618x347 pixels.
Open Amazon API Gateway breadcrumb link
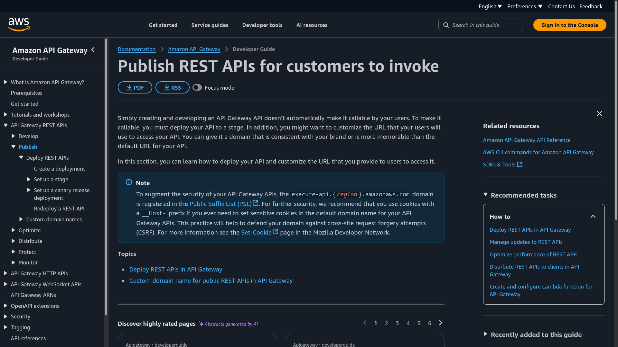click(x=194, y=49)
